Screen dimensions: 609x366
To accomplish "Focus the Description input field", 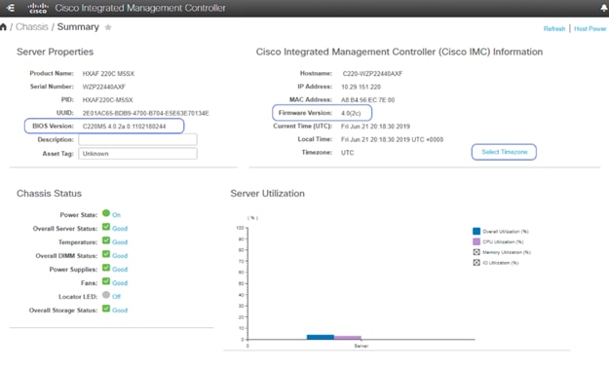I will click(138, 139).
